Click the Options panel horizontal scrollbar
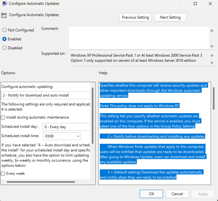 point(41,182)
